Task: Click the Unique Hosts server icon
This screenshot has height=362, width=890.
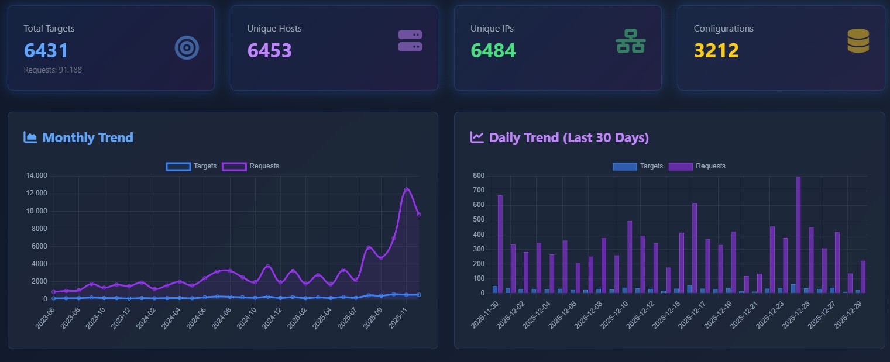Action: pyautogui.click(x=410, y=41)
